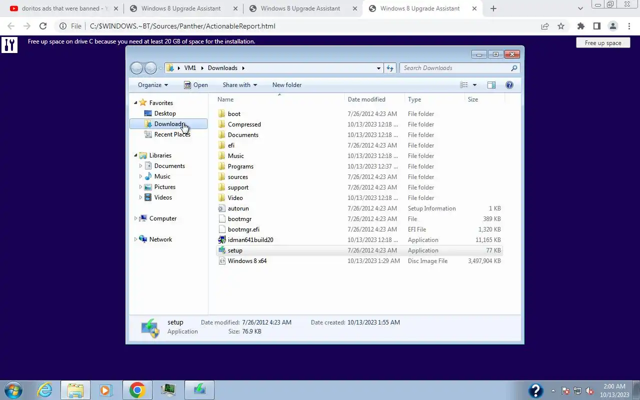
Task: Open Windows setup installer taskbar icon
Action: click(199, 390)
